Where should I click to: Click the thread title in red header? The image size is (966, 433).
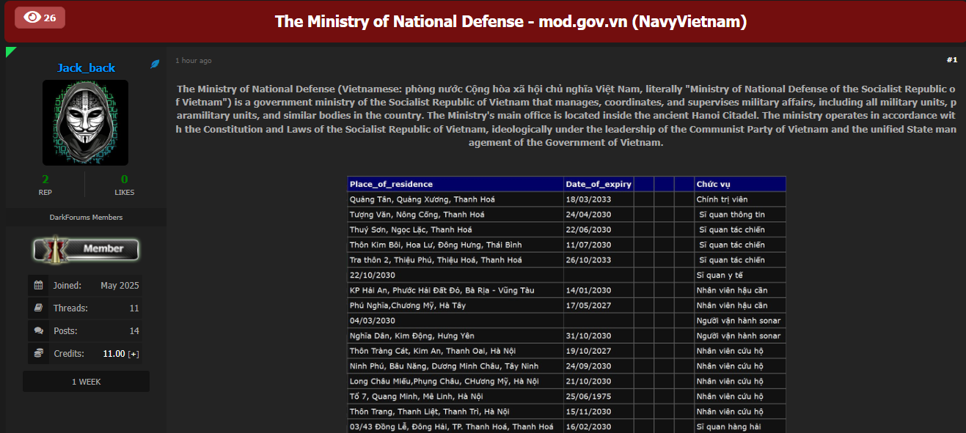511,21
